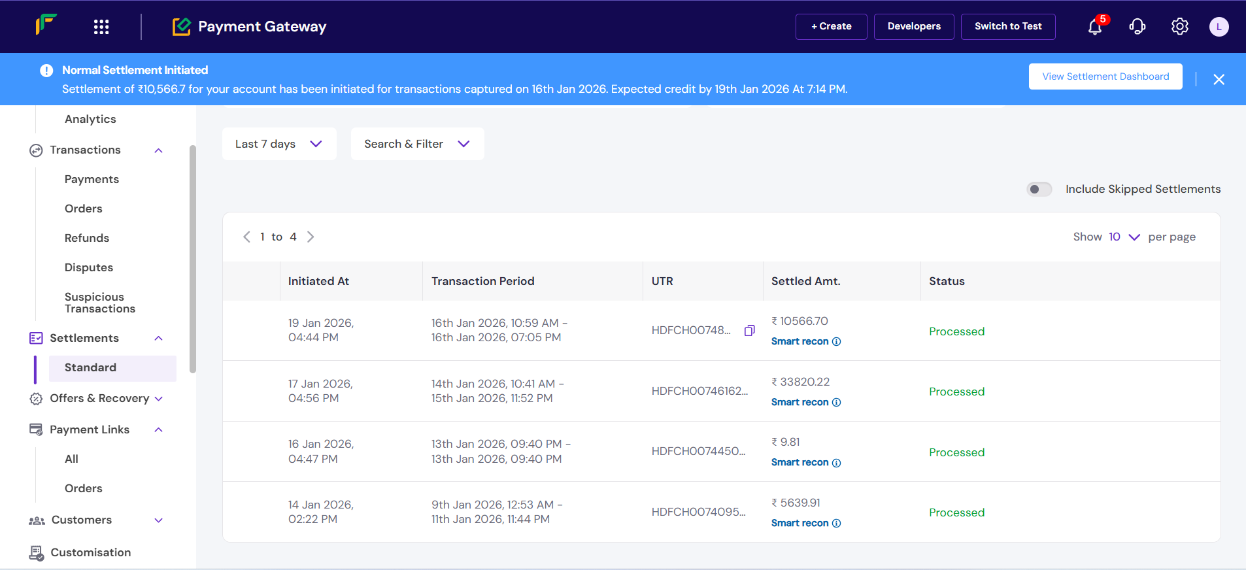Viewport: 1246px width, 570px height.
Task: Click View Settlement Dashboard button
Action: click(1105, 76)
